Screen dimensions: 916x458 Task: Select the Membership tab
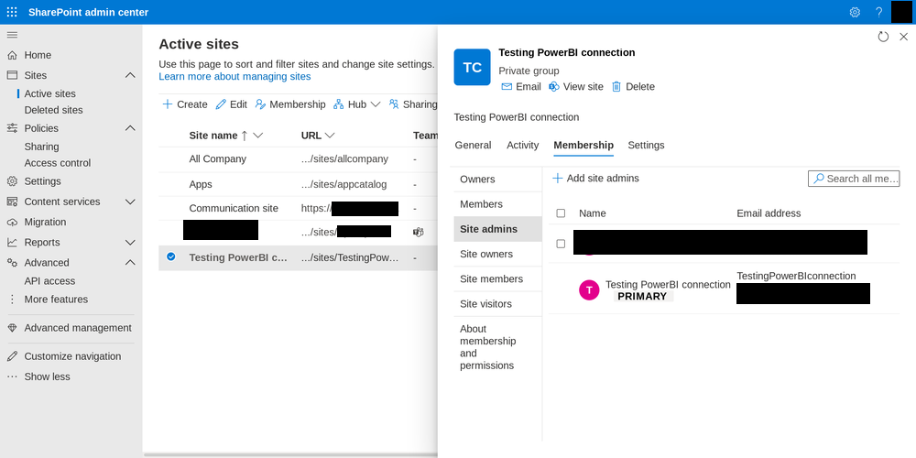point(583,145)
